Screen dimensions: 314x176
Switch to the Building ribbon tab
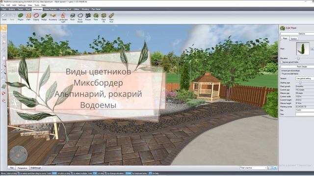point(12,9)
